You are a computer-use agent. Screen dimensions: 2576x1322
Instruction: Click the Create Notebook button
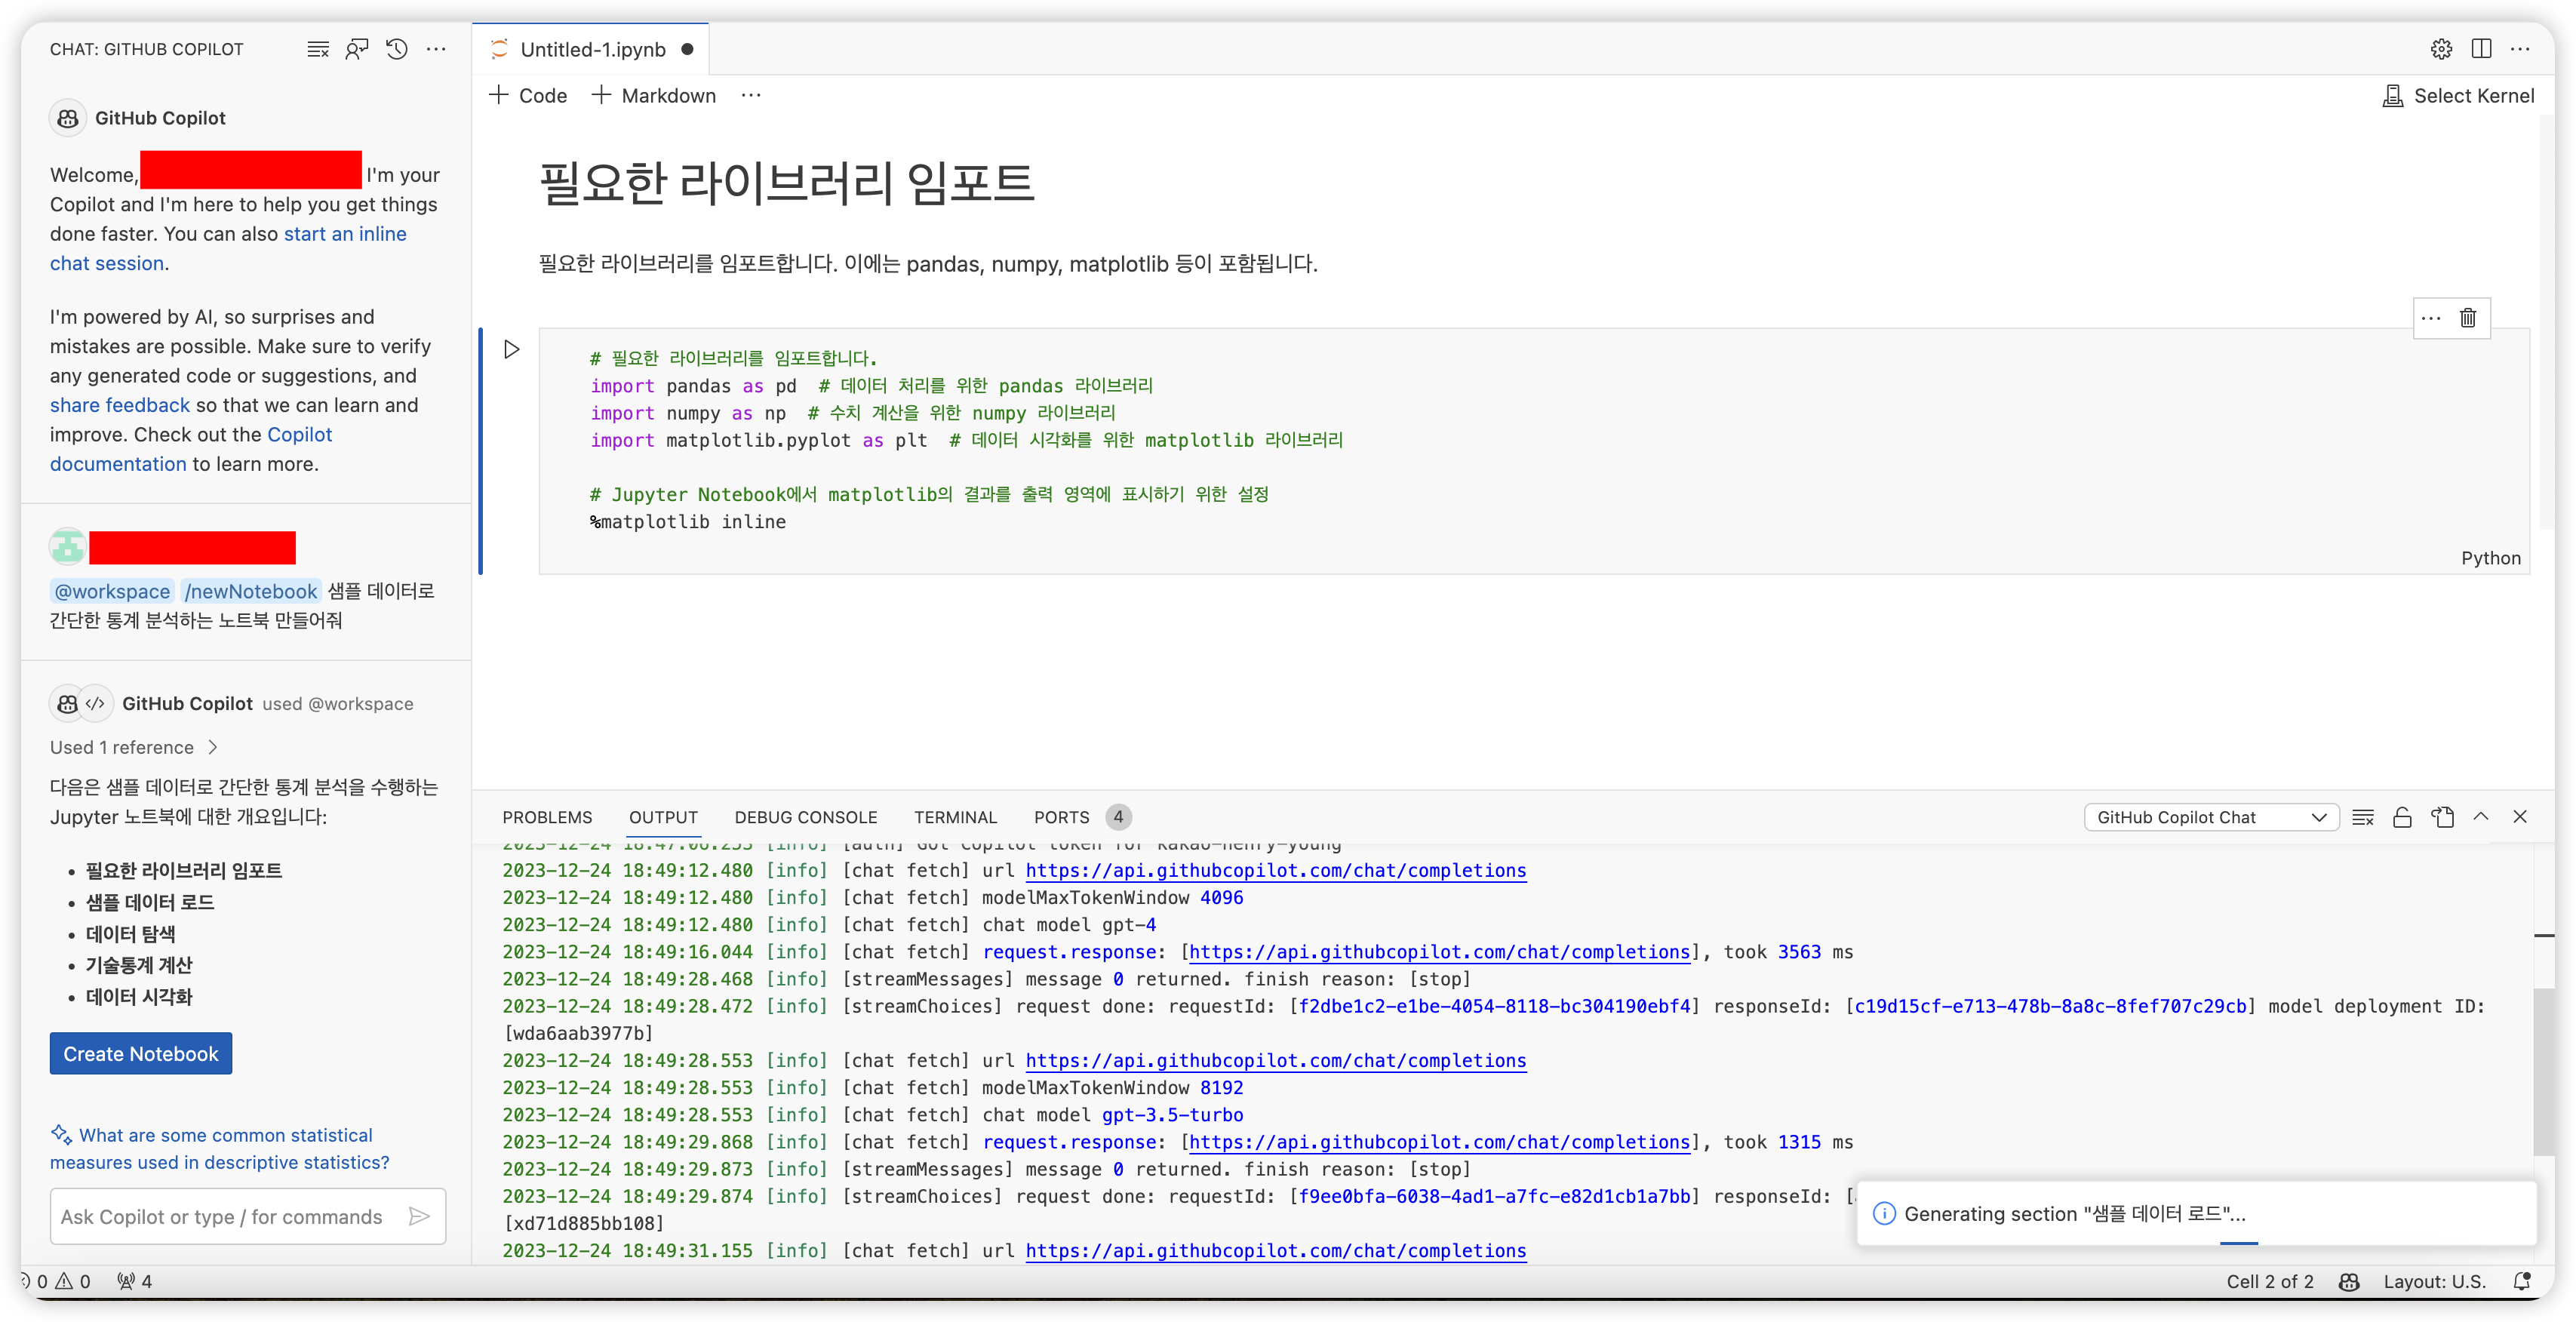point(141,1053)
